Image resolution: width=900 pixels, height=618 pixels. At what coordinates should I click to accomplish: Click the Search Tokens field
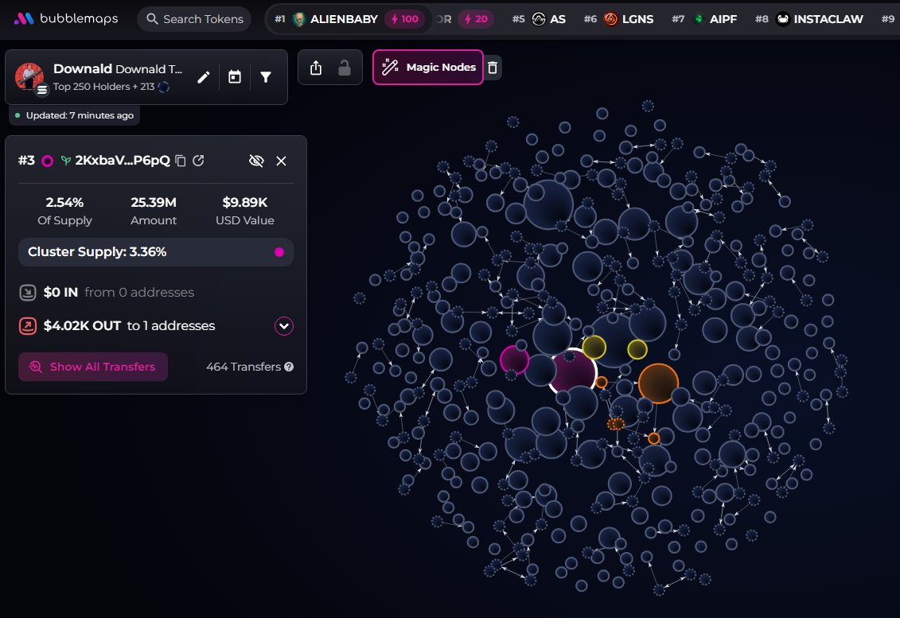[194, 19]
